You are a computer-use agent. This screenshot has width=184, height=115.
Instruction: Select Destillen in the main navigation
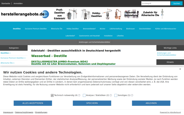(17, 29)
